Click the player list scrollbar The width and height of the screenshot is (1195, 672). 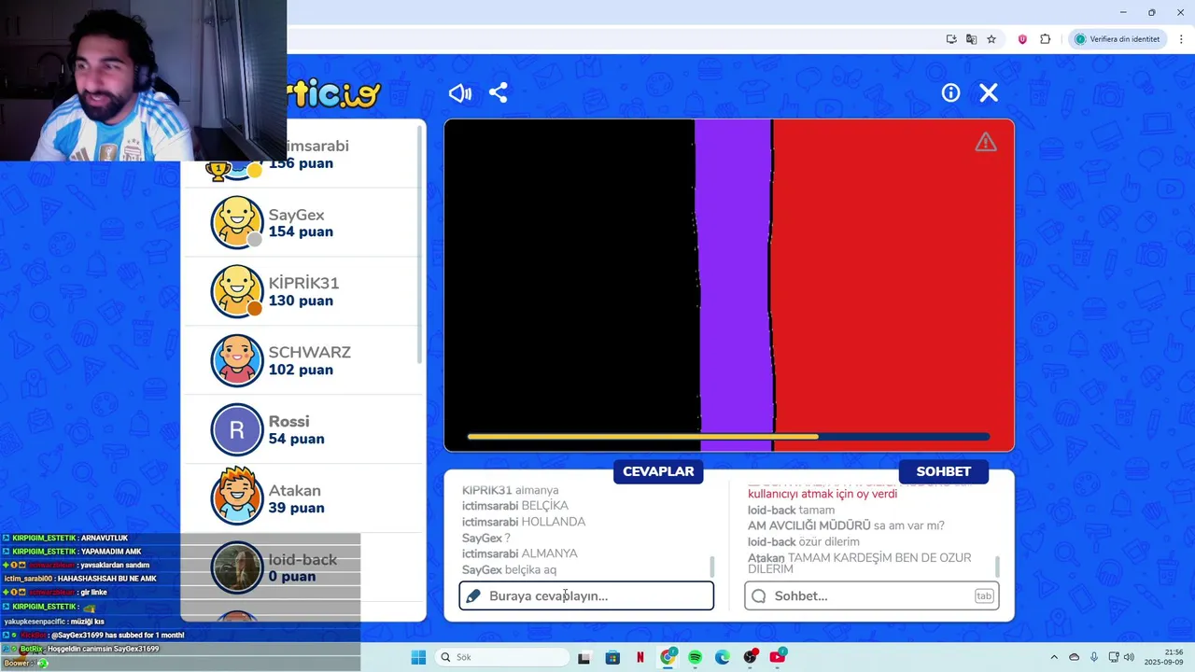[420, 243]
